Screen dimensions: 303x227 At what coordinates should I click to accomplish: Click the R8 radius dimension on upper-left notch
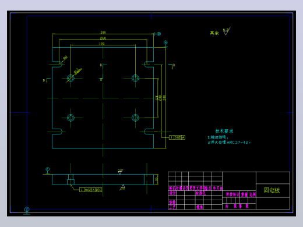click(x=65, y=58)
